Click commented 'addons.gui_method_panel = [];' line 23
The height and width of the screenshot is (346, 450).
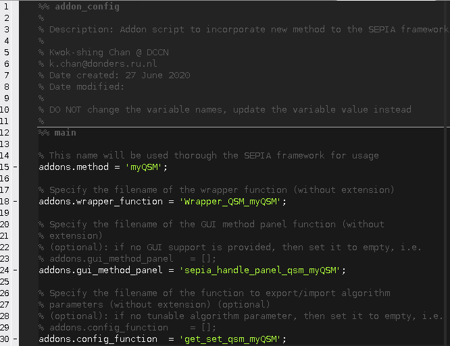point(128,258)
